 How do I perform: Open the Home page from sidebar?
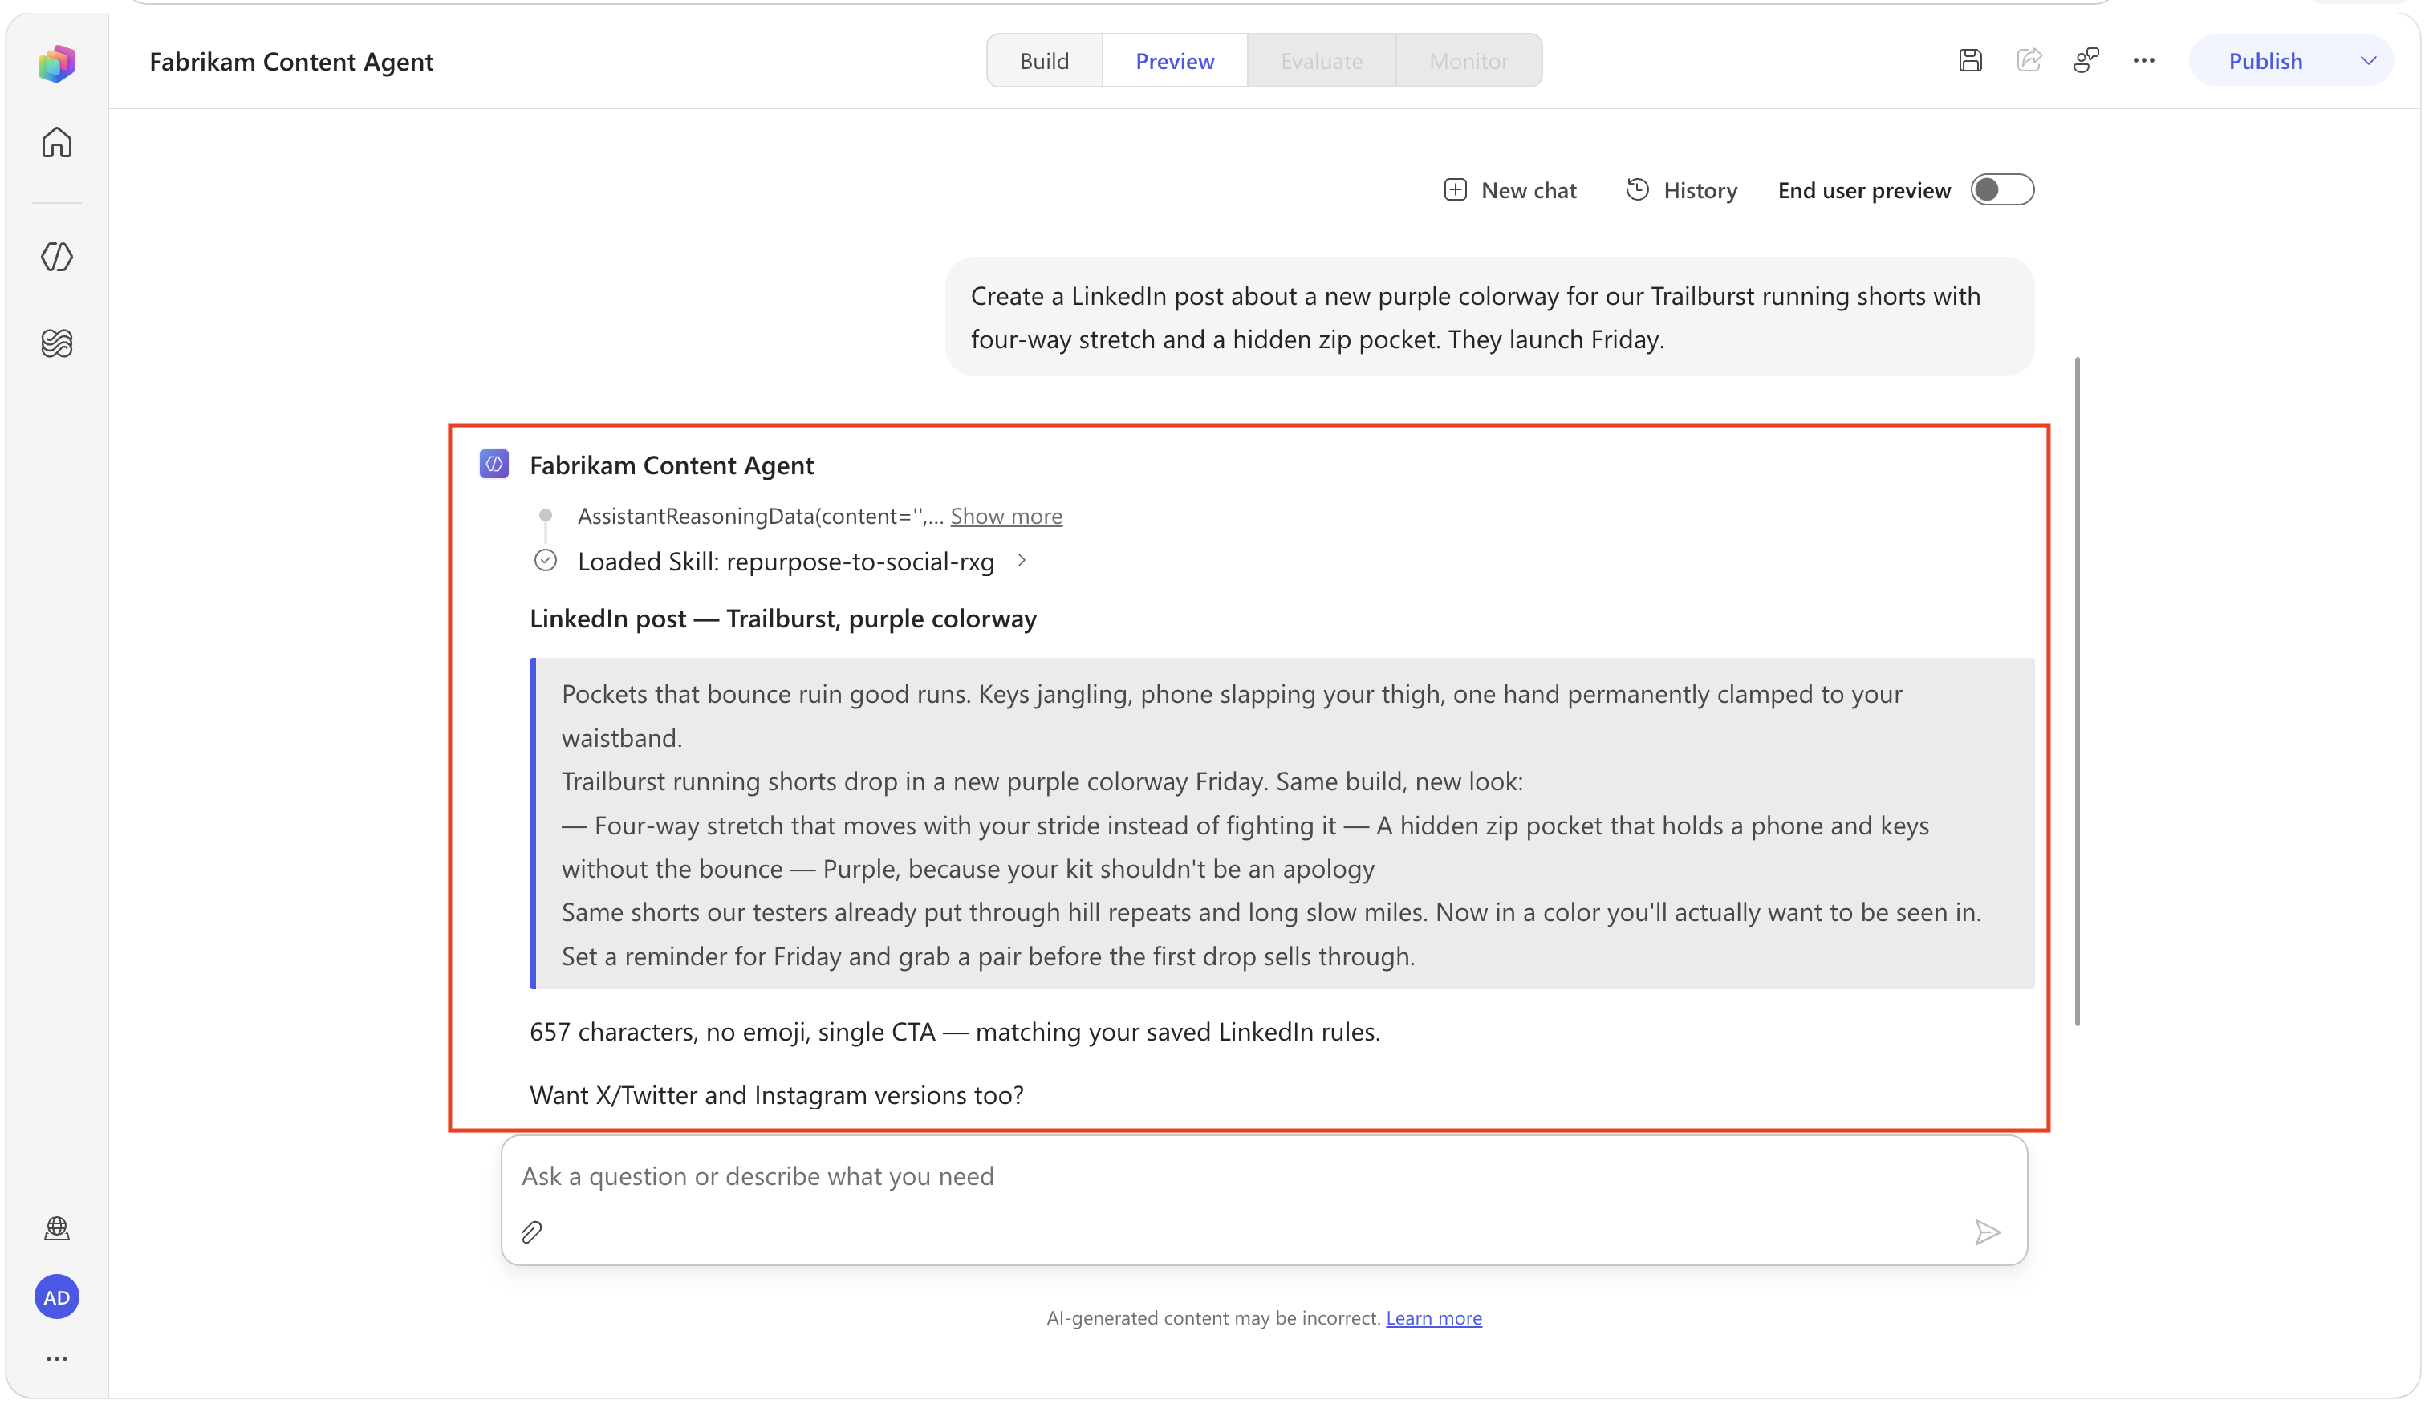(57, 143)
